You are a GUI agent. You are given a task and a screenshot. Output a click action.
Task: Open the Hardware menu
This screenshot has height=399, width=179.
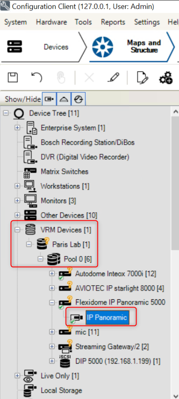point(52,22)
